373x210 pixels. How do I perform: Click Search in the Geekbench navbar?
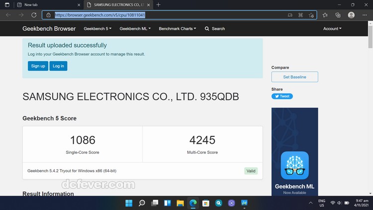tap(215, 29)
